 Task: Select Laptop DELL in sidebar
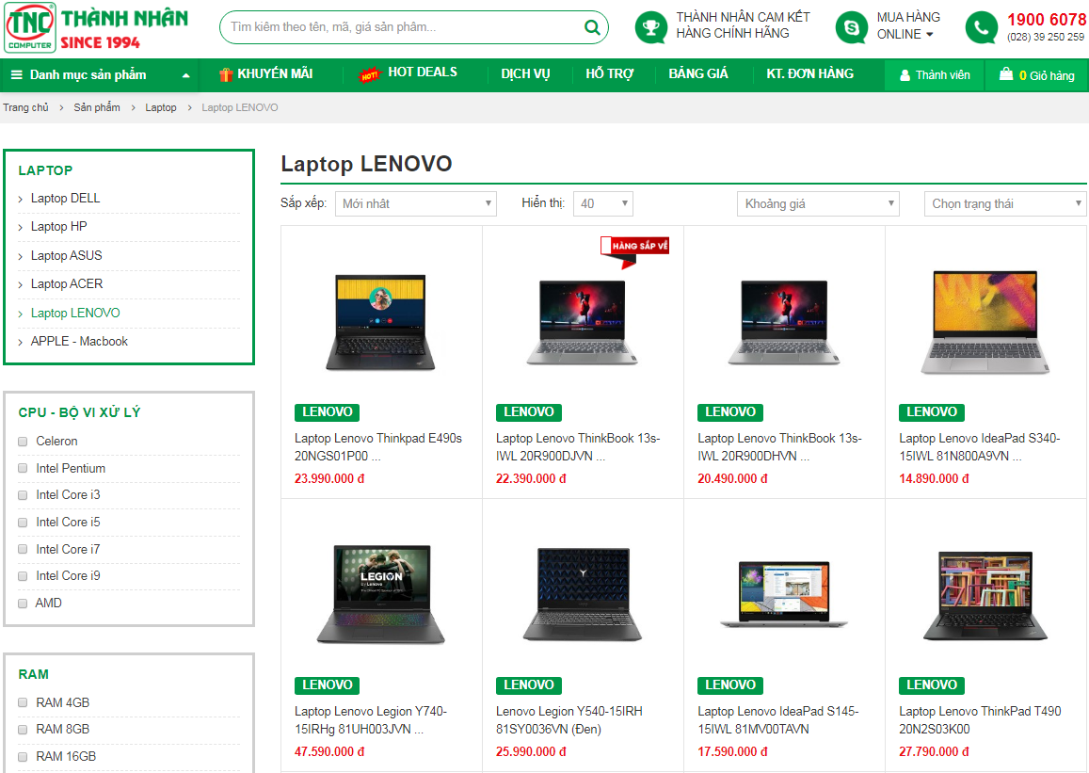point(65,199)
